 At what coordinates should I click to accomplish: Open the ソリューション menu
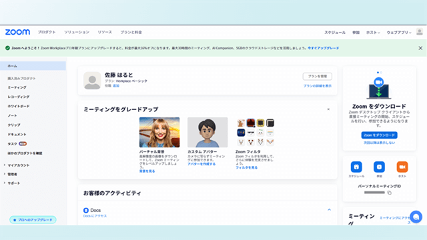pos(77,32)
